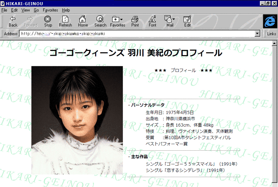Reload the page with Refresh icon
Screen dimensions: 278x187
click(x=65, y=19)
